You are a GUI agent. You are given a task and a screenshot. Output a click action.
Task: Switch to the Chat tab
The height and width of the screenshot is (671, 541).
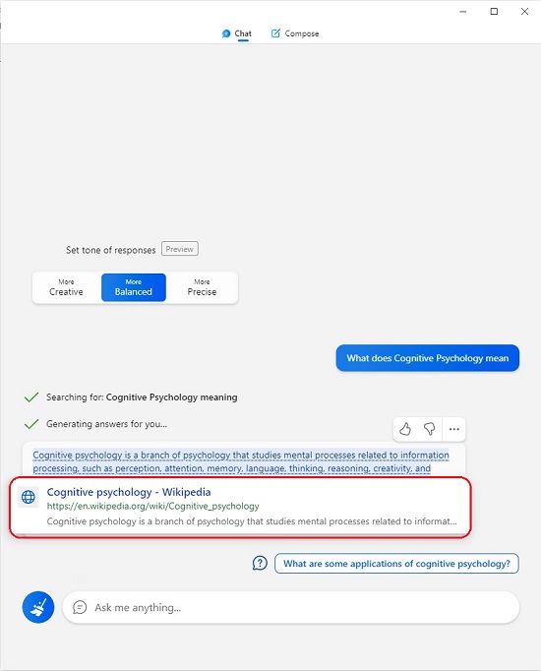click(x=236, y=33)
